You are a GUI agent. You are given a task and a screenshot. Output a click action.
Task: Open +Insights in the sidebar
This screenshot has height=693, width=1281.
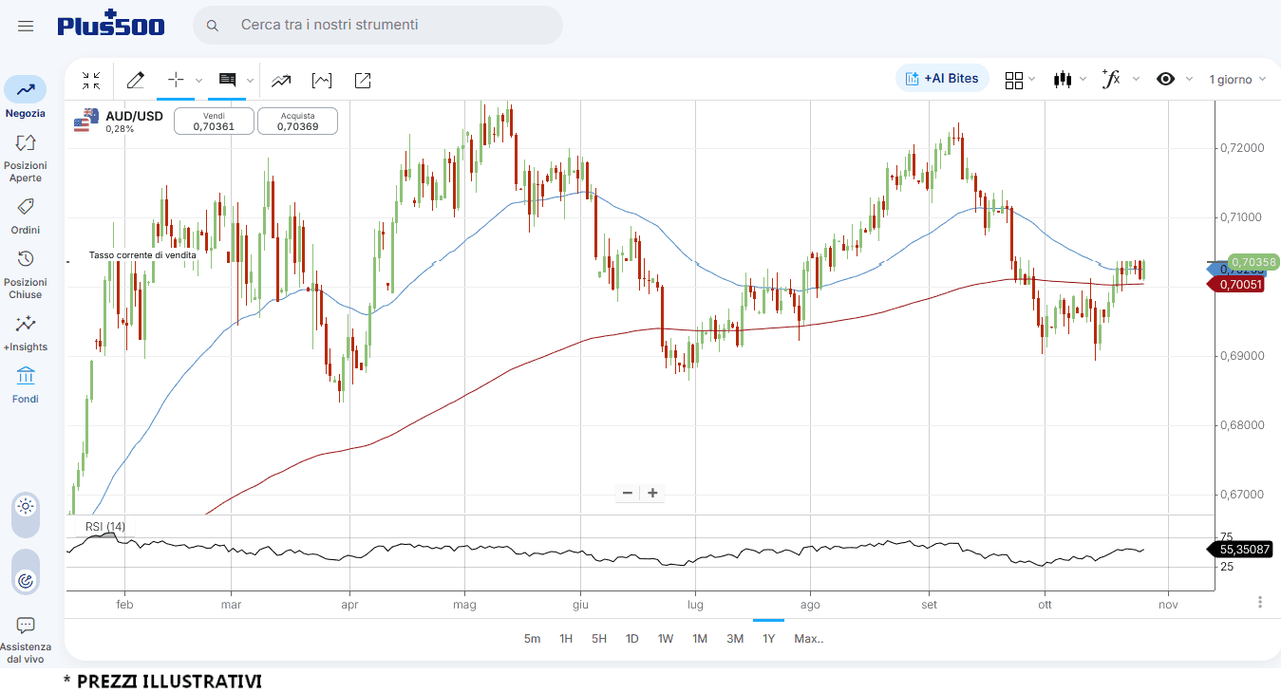[x=26, y=334]
